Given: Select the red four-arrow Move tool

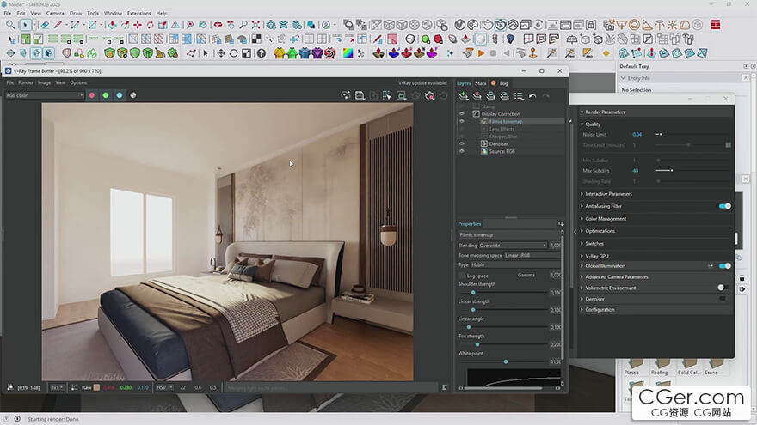Looking at the screenshot, I should [138, 25].
